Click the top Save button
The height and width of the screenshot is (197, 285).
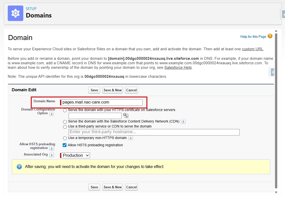coord(94,90)
